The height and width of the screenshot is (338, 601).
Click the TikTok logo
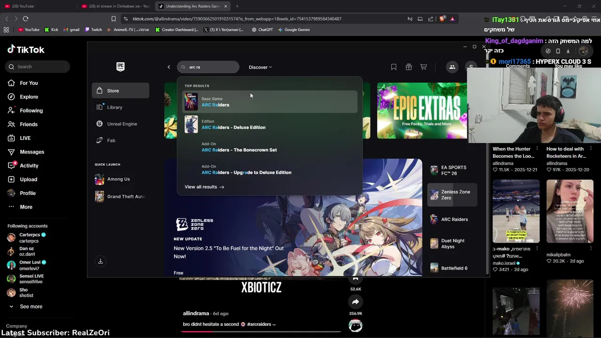click(x=26, y=49)
